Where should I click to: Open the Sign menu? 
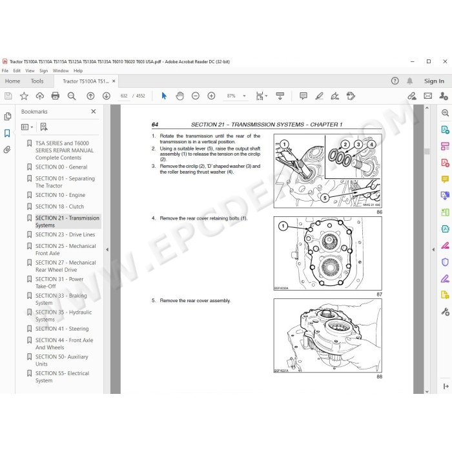pos(43,70)
